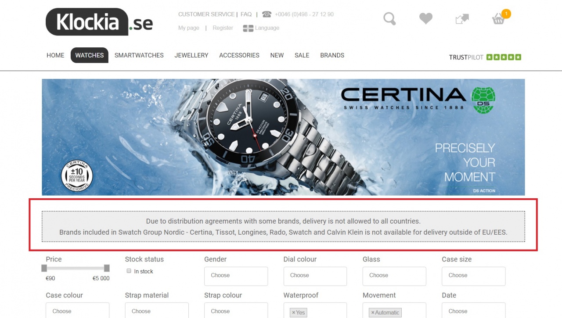Remove the Automatic movement filter tag
This screenshot has width=562, height=318.
[x=373, y=313]
